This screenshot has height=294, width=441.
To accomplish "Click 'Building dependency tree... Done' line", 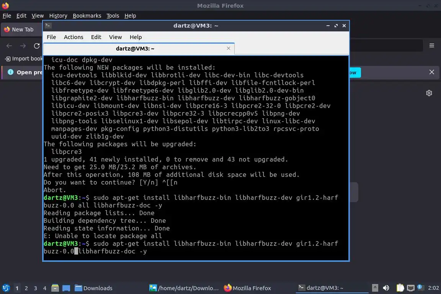I will [x=105, y=220].
